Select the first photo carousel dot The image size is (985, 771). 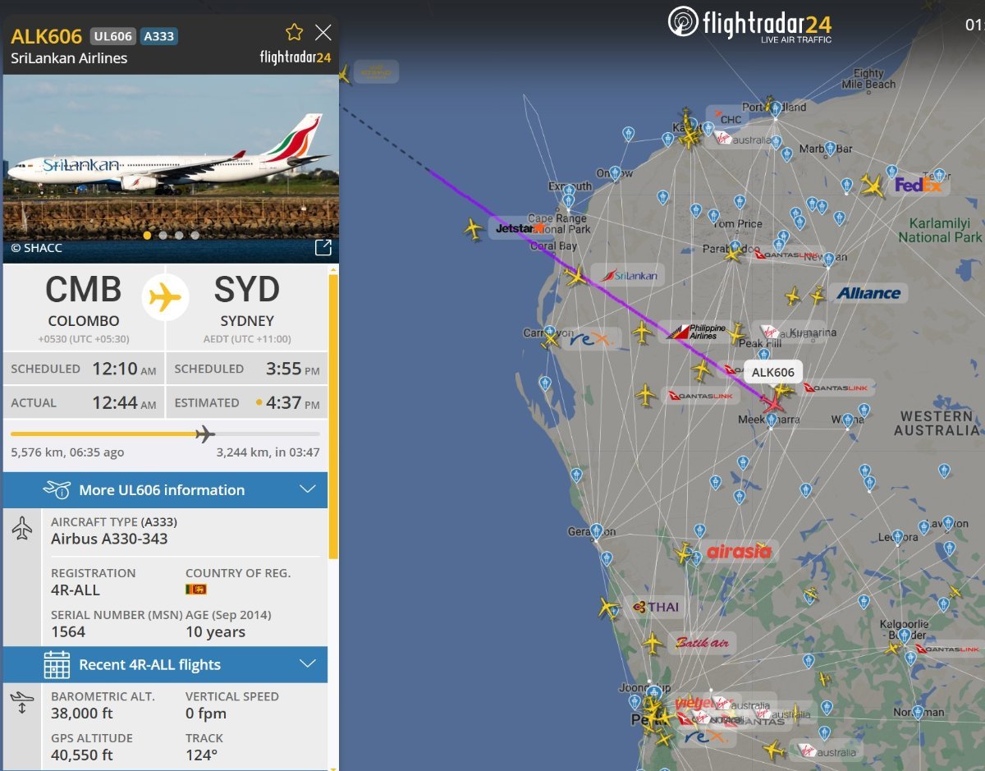click(x=148, y=235)
